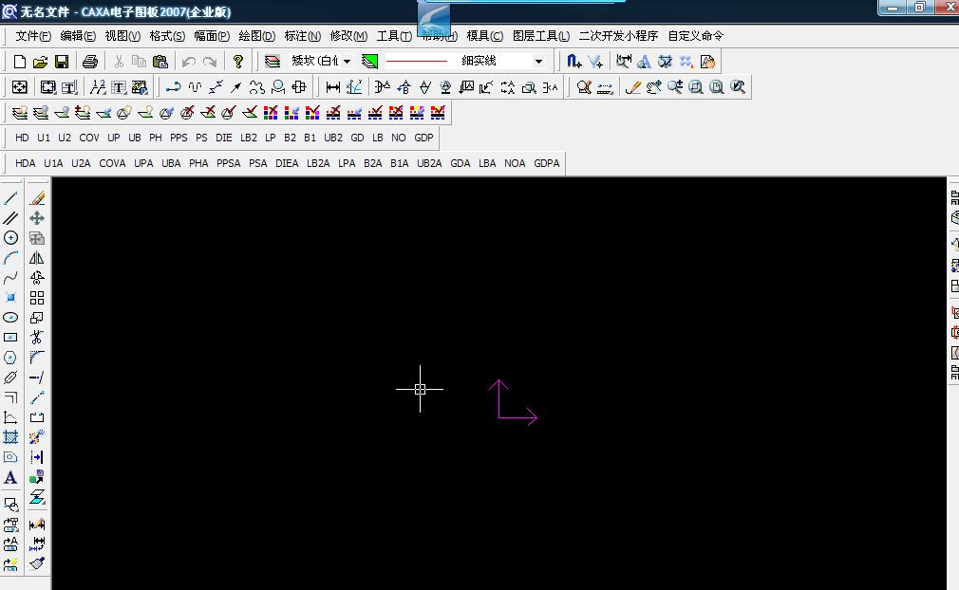Click the text search binoculars A icon
Viewport: 959px width, 590px height.
(x=644, y=61)
